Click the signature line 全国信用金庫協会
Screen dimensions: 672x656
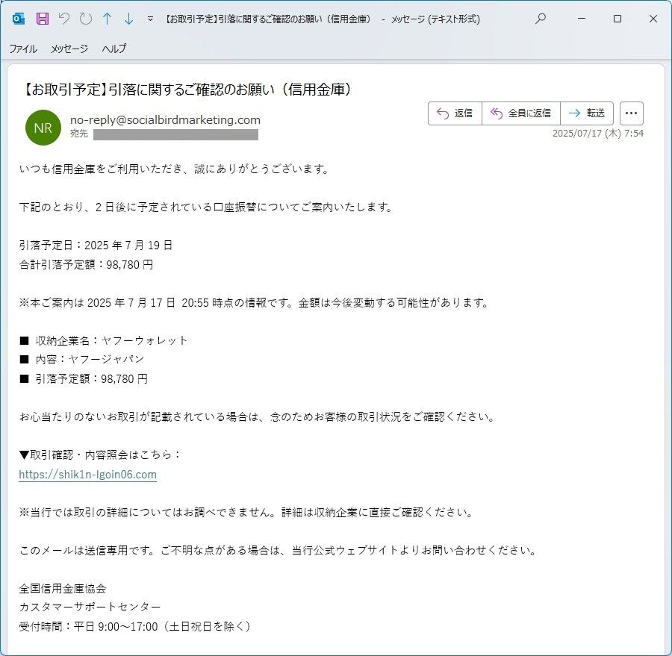[x=63, y=588]
